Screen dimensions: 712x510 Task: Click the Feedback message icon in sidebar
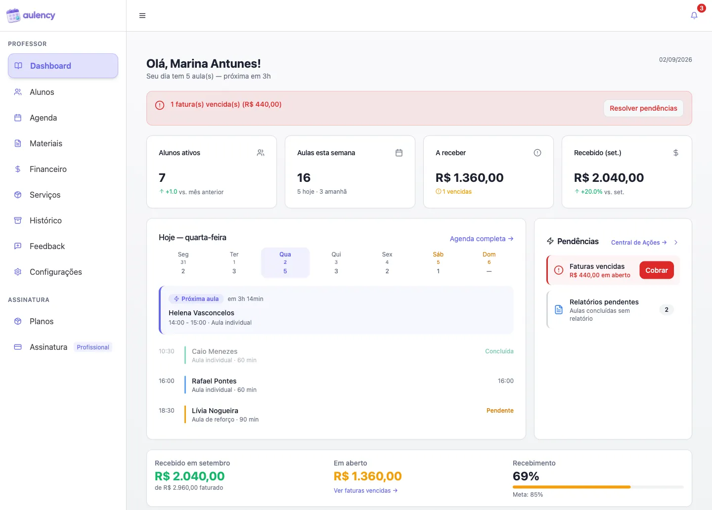(x=18, y=246)
